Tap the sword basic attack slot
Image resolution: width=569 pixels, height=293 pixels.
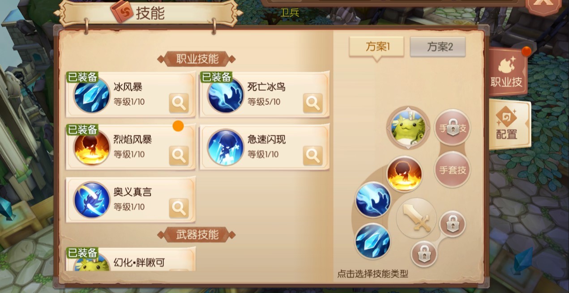coord(416,218)
